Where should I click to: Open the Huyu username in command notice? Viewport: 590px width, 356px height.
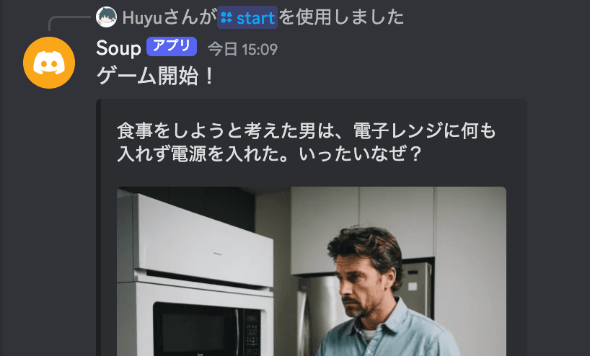tap(143, 18)
